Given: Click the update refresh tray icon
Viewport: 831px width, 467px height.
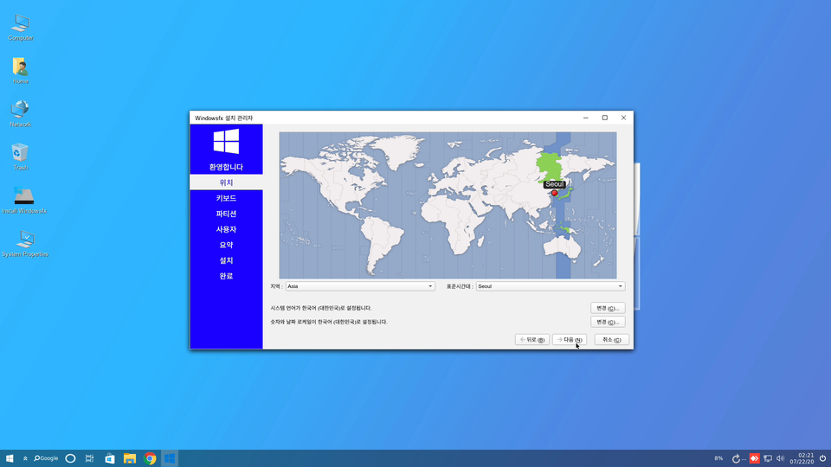Looking at the screenshot, I should pyautogui.click(x=736, y=458).
